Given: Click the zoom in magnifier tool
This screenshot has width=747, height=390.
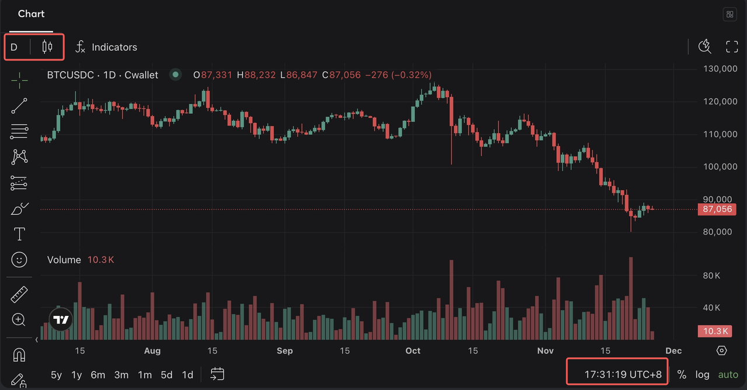Looking at the screenshot, I should click(x=19, y=319).
